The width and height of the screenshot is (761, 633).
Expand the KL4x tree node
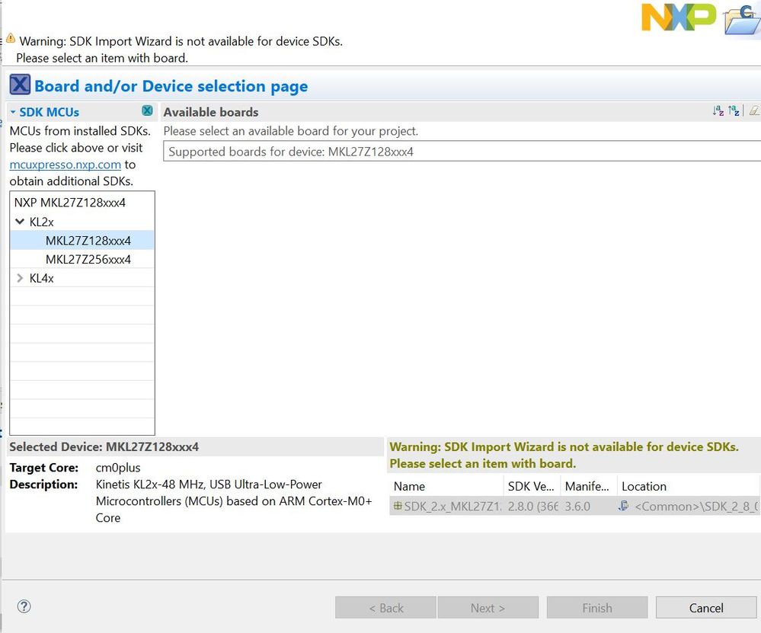[20, 278]
